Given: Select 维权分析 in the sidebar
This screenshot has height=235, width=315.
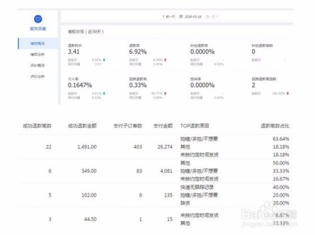Looking at the screenshot, I should (x=37, y=54).
